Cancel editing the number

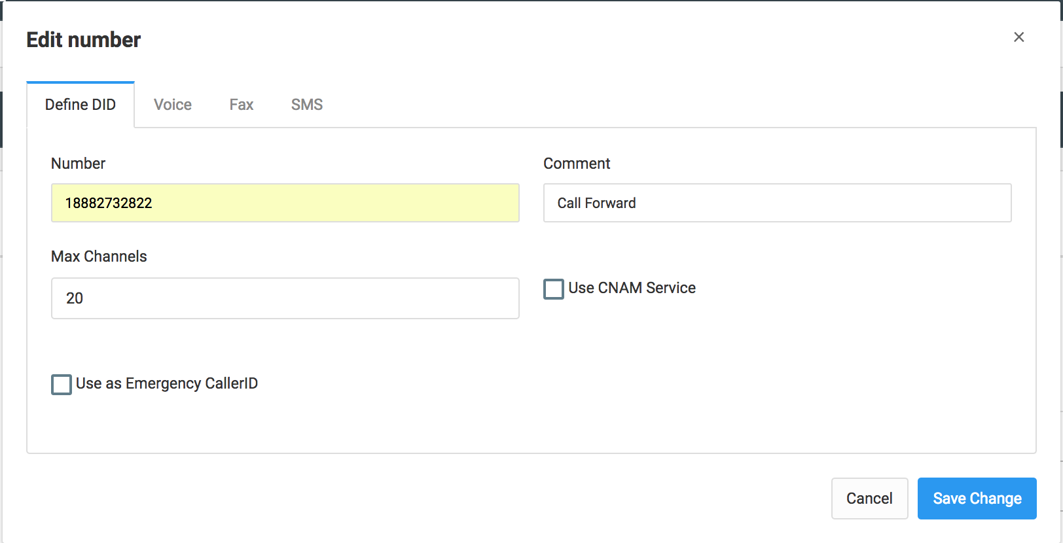tap(869, 499)
